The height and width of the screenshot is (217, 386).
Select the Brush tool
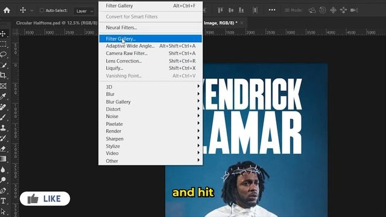pyautogui.click(x=3, y=117)
